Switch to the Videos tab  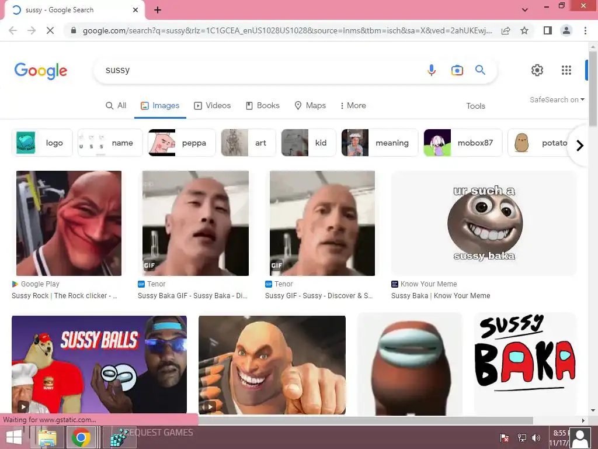click(x=213, y=106)
